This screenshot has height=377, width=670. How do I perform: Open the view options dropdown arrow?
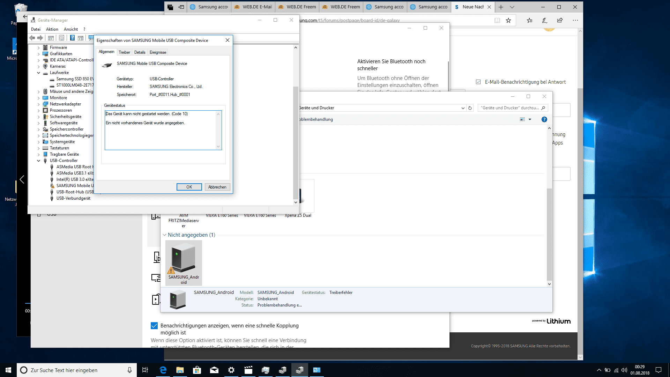(x=530, y=119)
